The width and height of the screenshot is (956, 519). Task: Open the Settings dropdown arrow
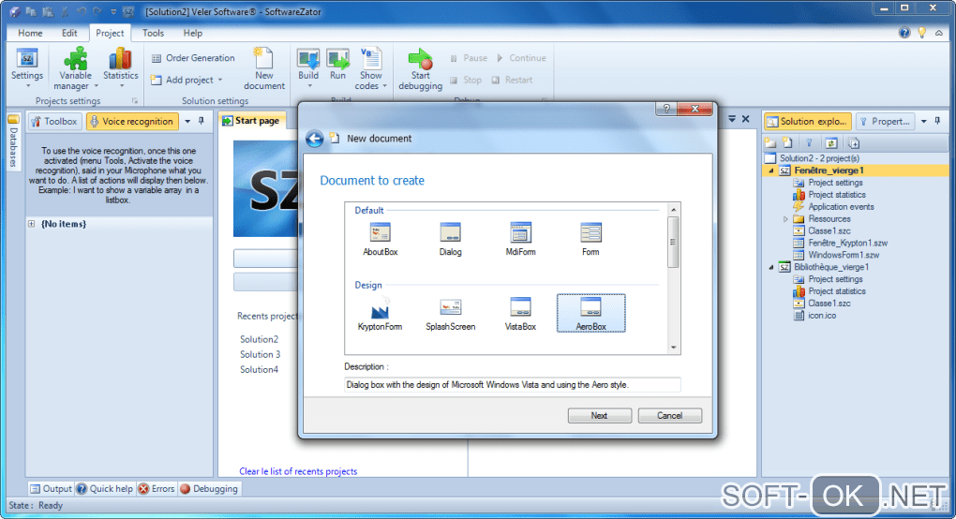click(x=27, y=86)
